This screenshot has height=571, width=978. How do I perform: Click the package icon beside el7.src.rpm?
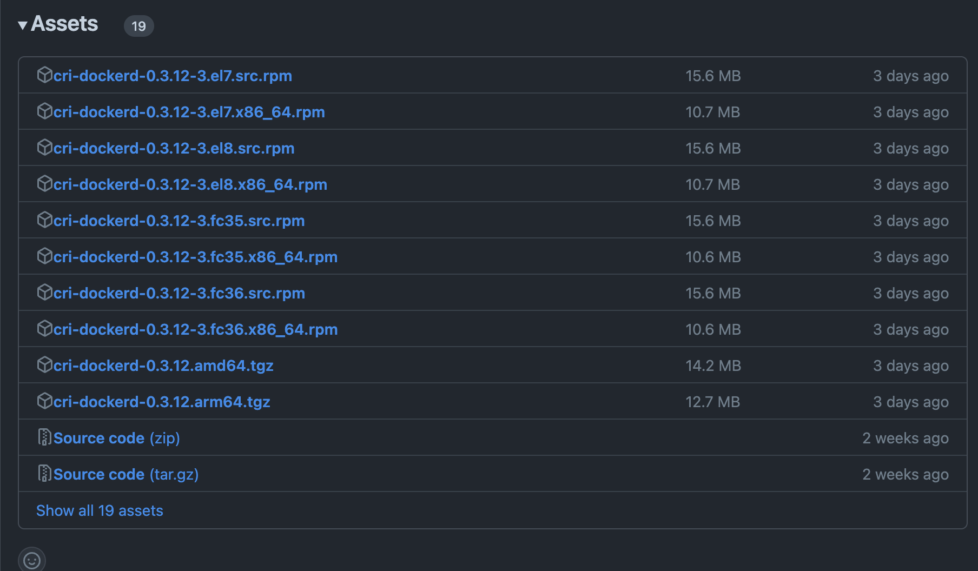click(x=44, y=75)
